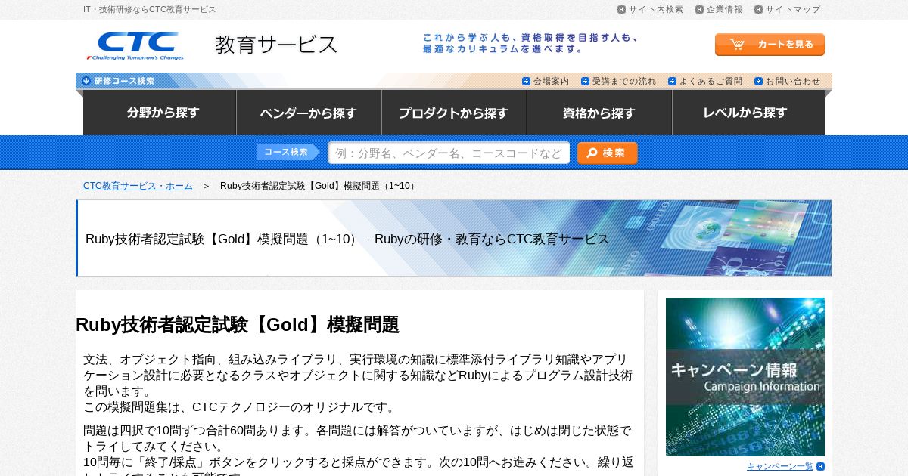Open キャンペーン情報 banner image
This screenshot has width=908, height=476.
click(x=745, y=377)
